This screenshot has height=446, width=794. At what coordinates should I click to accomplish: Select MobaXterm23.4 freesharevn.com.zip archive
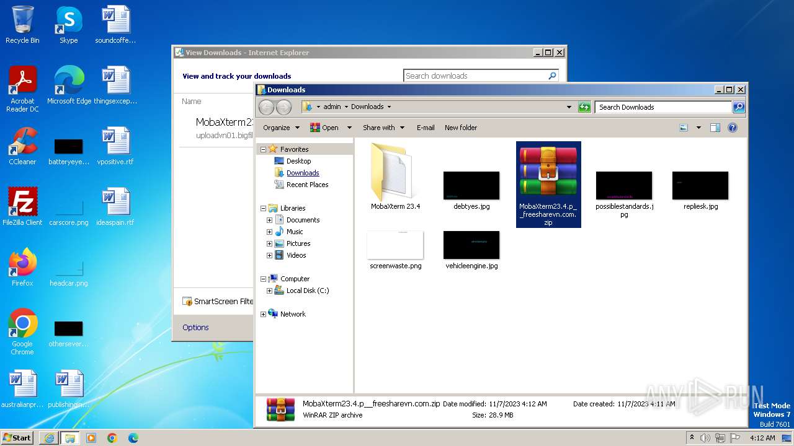tap(548, 185)
